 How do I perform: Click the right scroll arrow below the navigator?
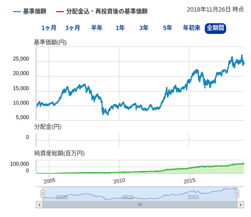pyautogui.click(x=240, y=204)
